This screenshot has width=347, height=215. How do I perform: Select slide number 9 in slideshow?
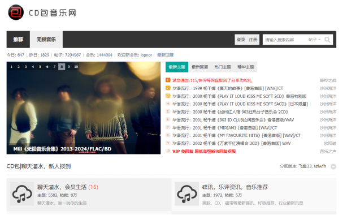pos(69,67)
